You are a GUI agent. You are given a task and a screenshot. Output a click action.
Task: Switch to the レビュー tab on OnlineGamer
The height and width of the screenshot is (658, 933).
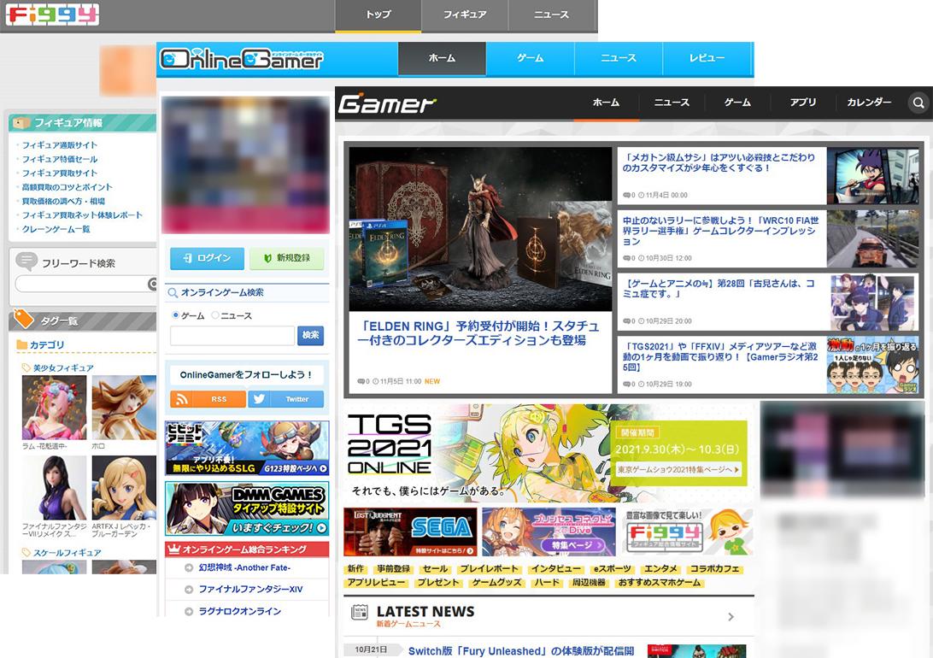707,58
